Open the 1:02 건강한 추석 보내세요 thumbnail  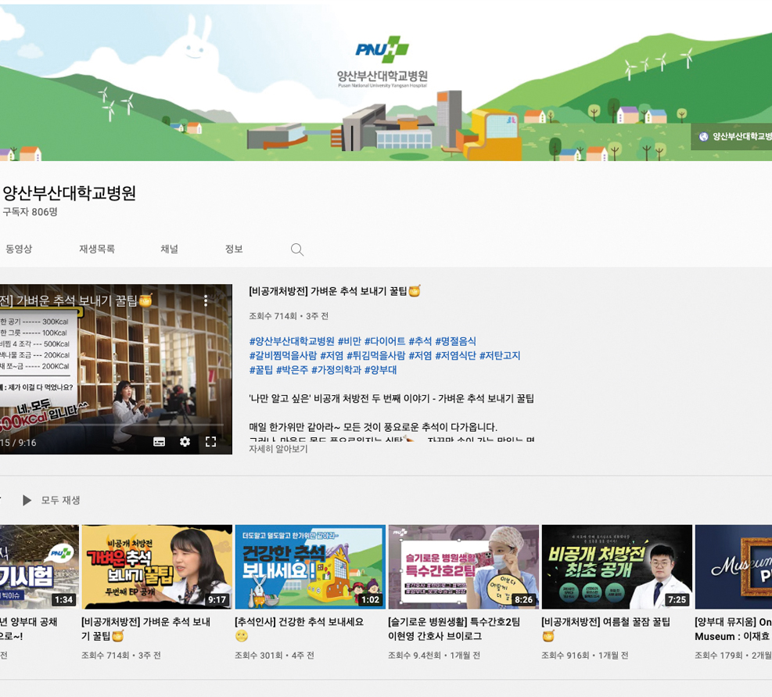311,567
